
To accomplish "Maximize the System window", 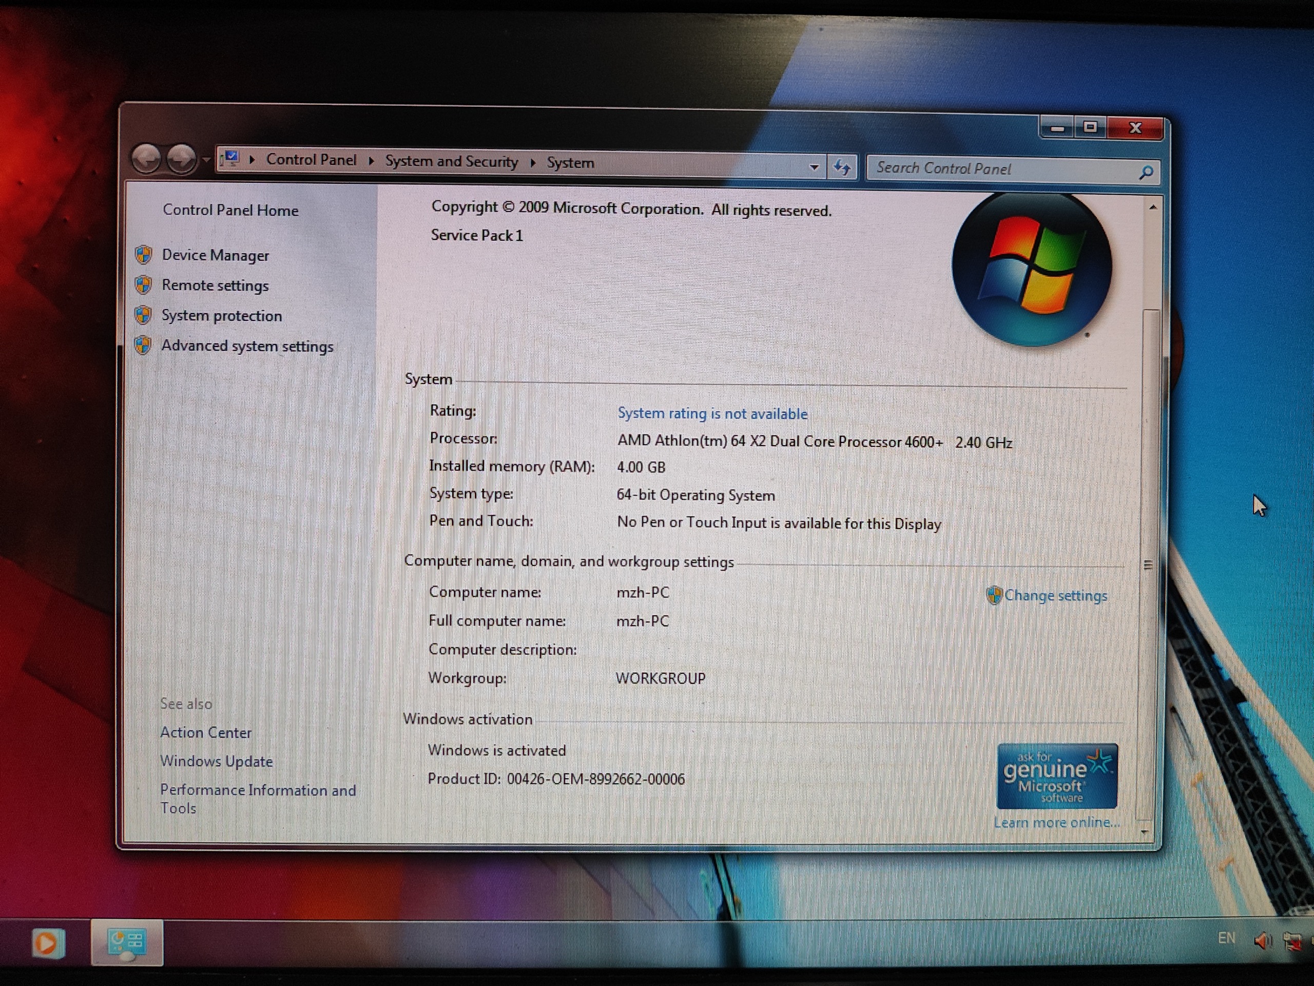I will 1090,127.
